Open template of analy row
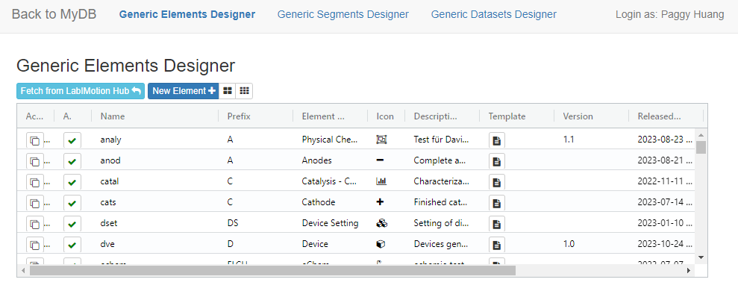This screenshot has height=297, width=738. tap(496, 140)
